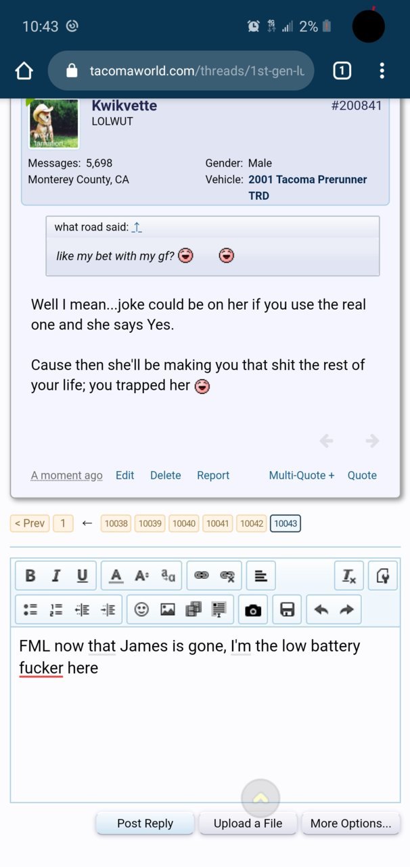Tap browser home icon
Viewport: 410px width, 867px height.
(24, 70)
